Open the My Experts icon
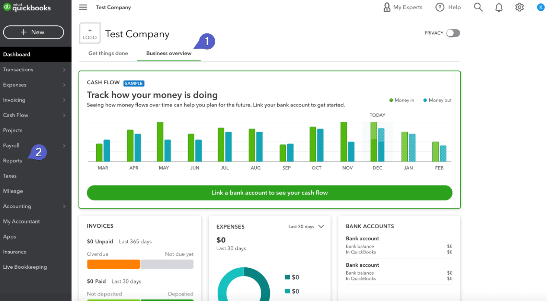547x301 pixels. tap(387, 7)
